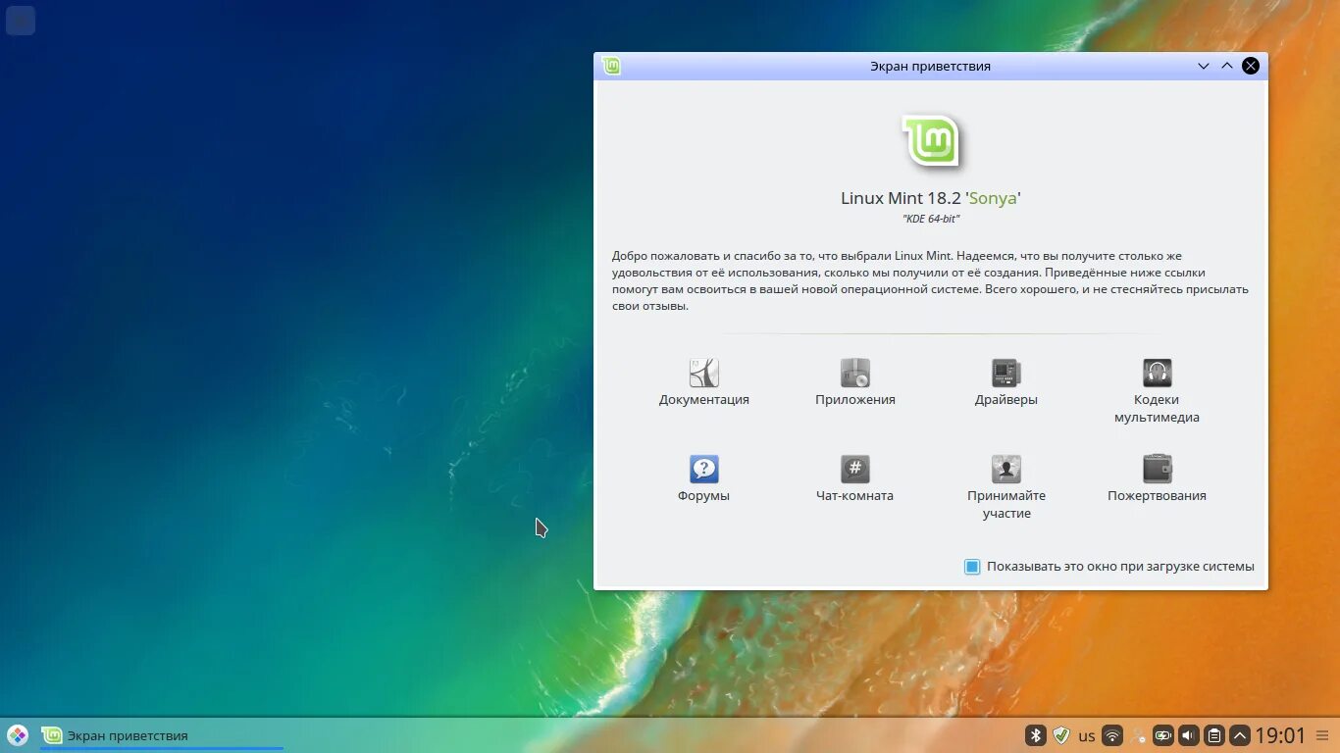Click the window menu icon in the title bar

(612, 66)
